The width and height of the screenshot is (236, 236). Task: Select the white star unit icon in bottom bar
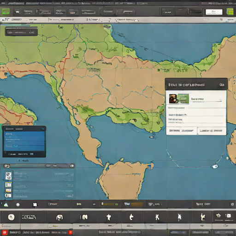click(109, 217)
